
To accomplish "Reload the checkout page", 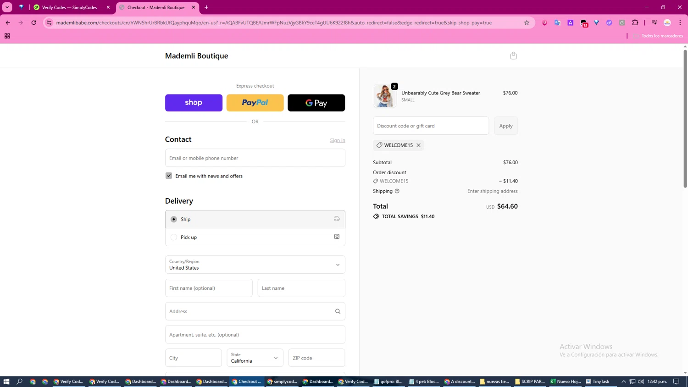I will (33, 22).
